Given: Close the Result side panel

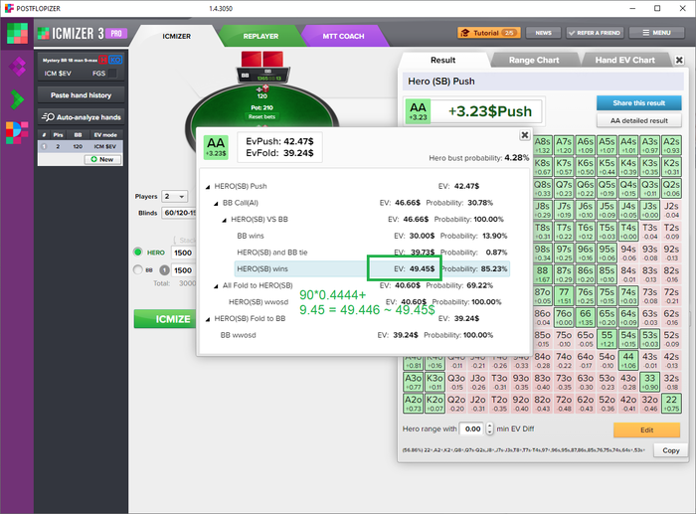Looking at the screenshot, I should pos(679,60).
